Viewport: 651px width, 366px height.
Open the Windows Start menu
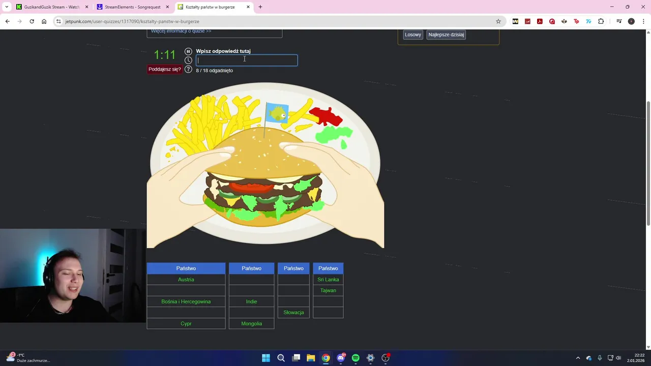pos(266,358)
